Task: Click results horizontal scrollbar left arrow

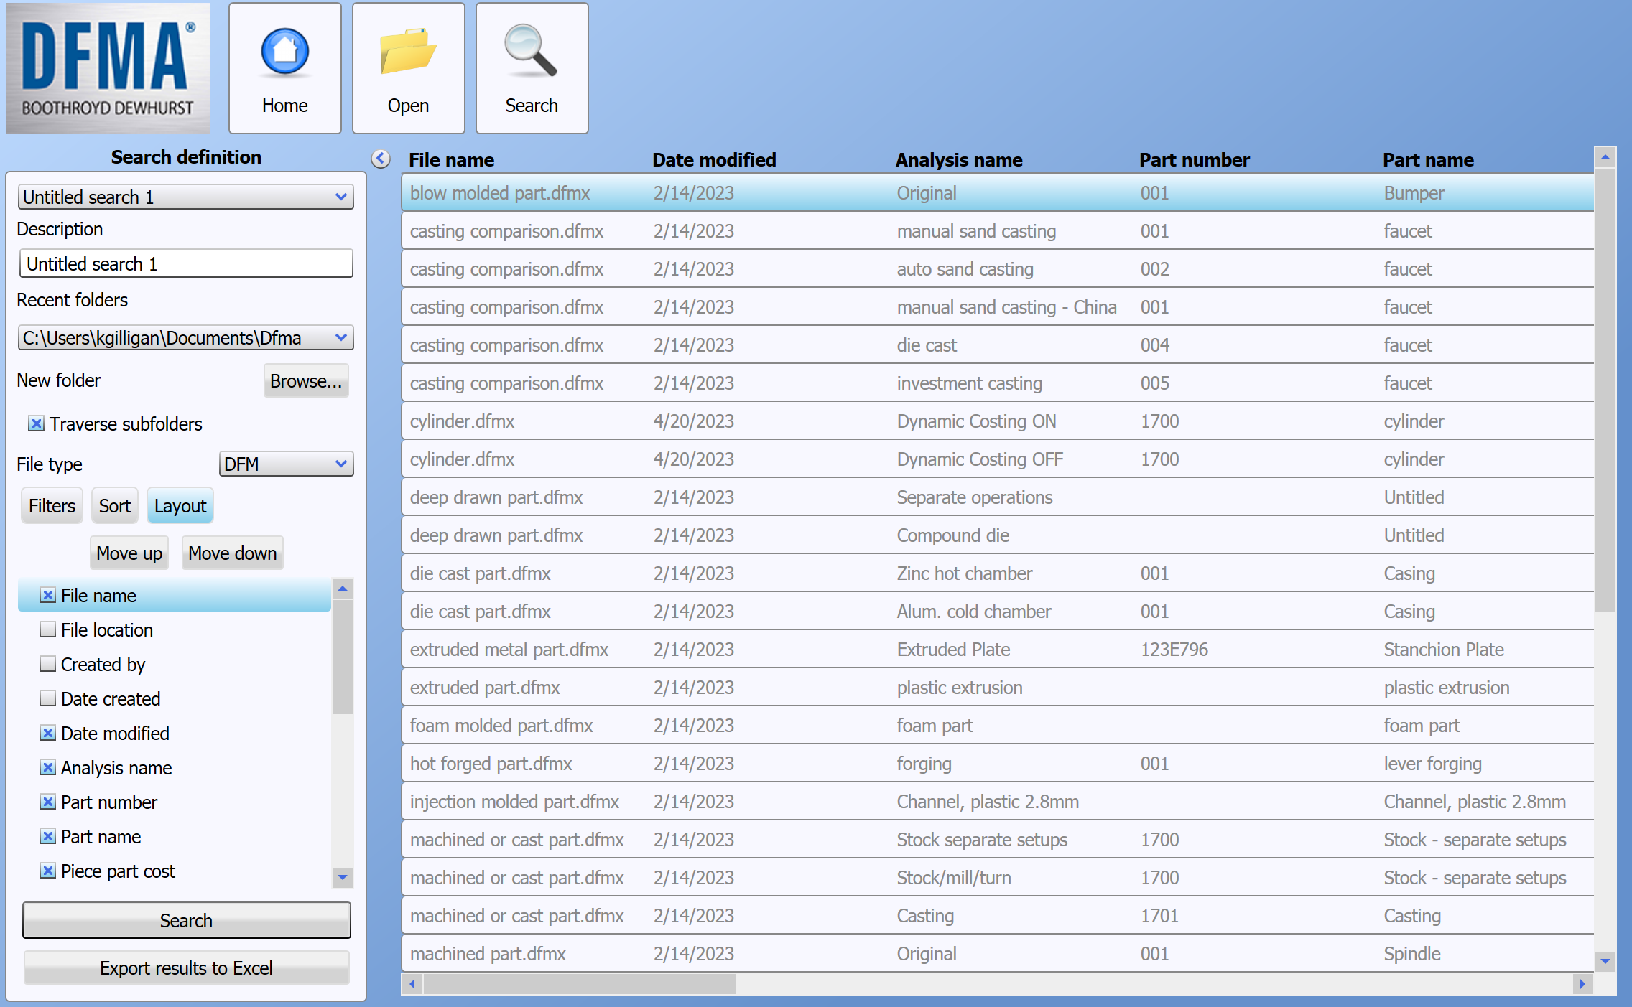Action: coord(412,983)
